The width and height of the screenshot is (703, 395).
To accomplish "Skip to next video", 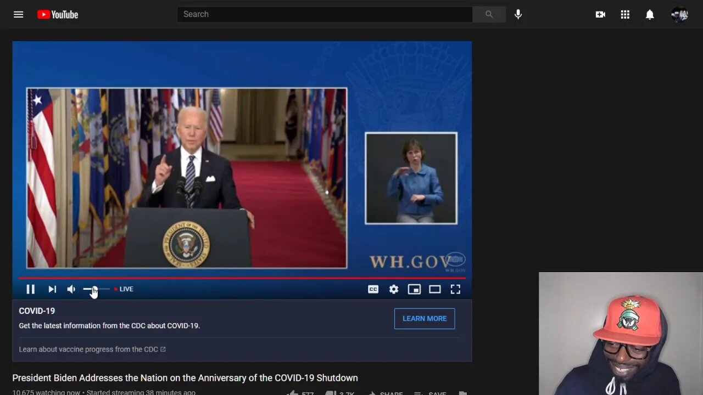I will [52, 289].
